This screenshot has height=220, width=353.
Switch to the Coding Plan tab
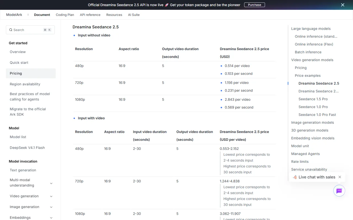pyautogui.click(x=65, y=15)
